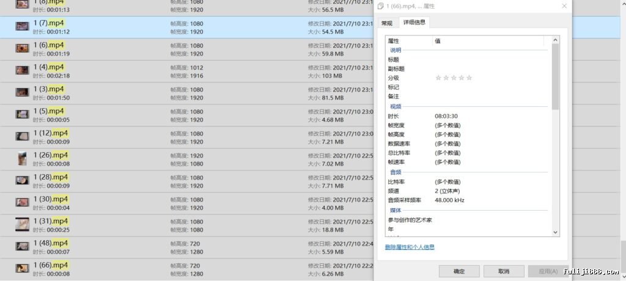This screenshot has width=626, height=281.
Task: Select the 1 (66).mp4 video thumbnail icon
Action: click(x=23, y=268)
